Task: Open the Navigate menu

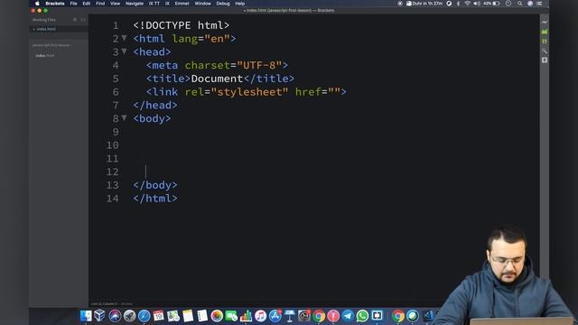Action: coord(135,4)
